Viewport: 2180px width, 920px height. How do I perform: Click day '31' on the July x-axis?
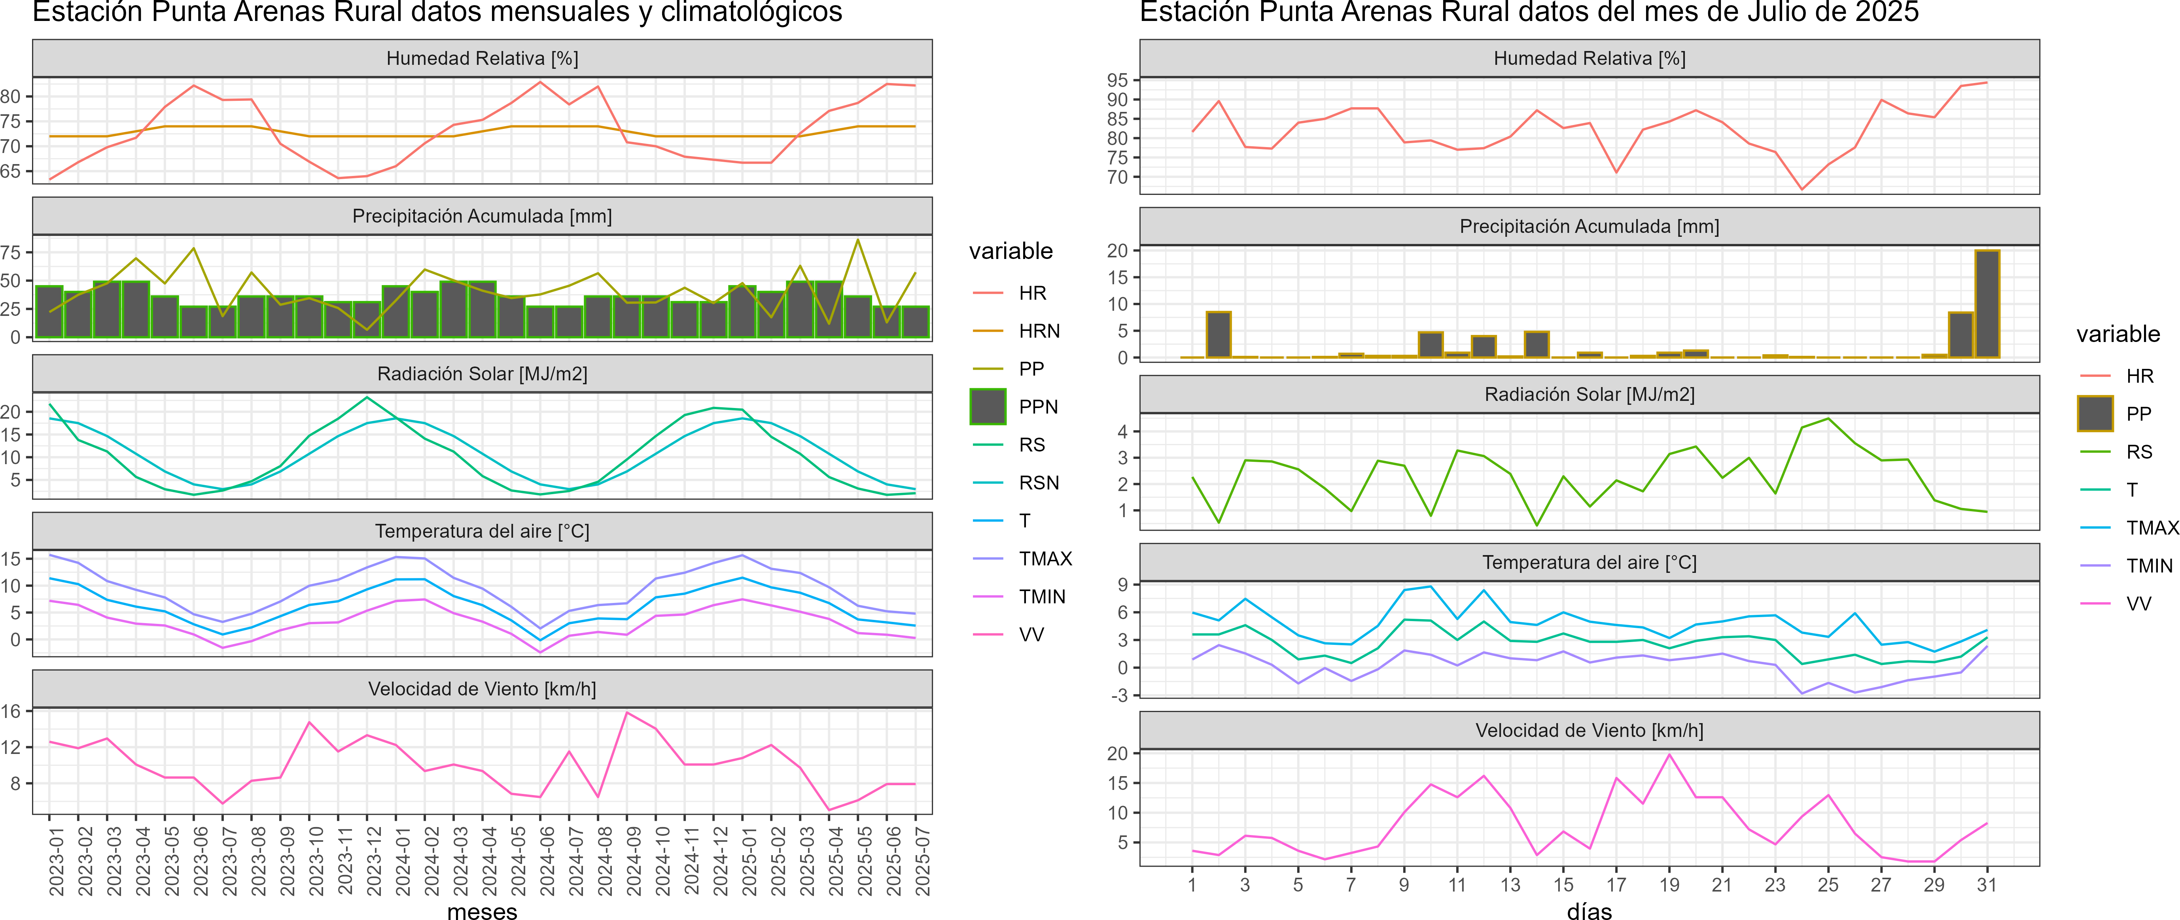click(x=1987, y=885)
